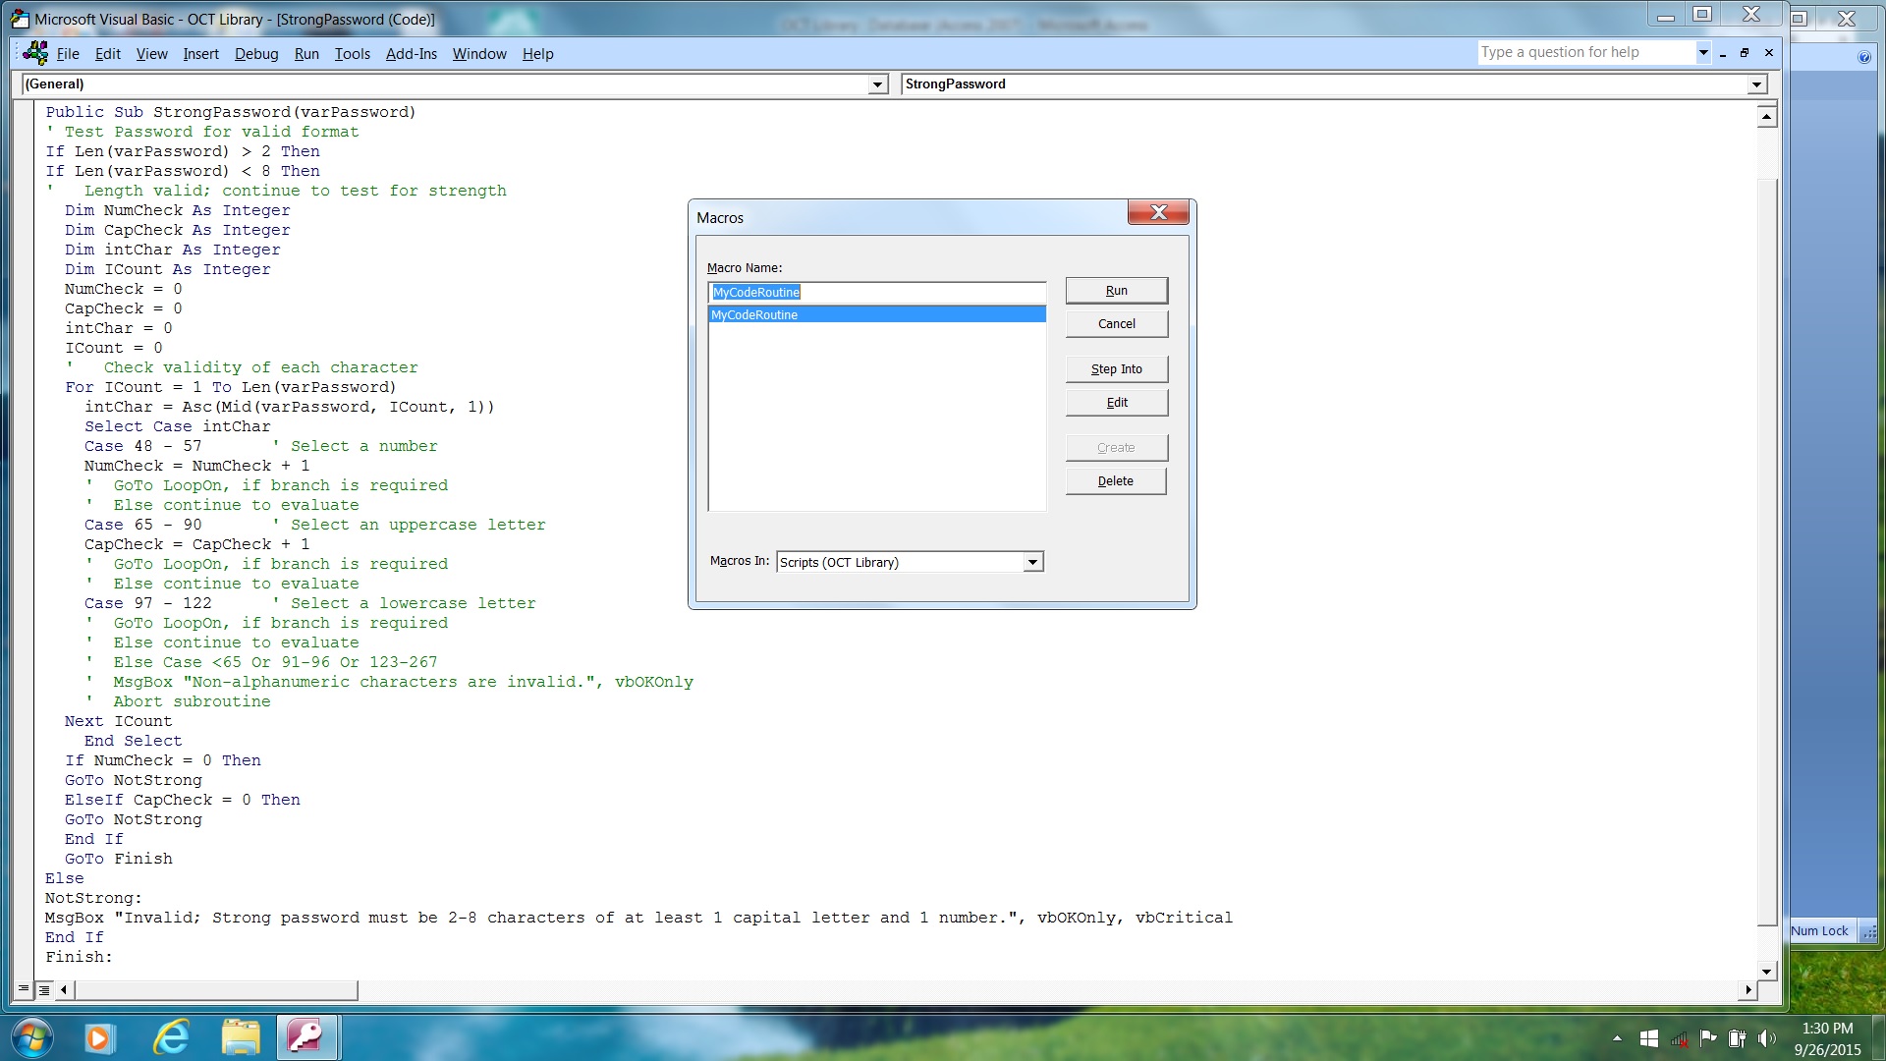Click the 'Public Sub StrongPassword' code line
The image size is (1886, 1061).
231,112
